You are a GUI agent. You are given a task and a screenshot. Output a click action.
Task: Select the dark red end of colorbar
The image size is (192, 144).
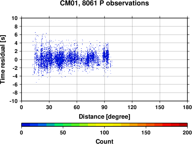pyautogui.click(x=183, y=125)
